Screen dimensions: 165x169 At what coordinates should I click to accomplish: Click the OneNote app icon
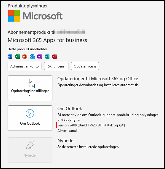pos(40,57)
